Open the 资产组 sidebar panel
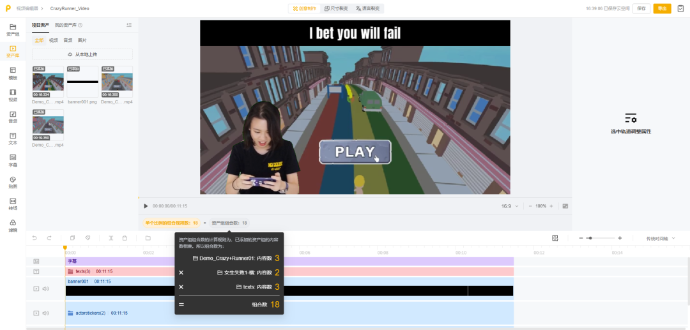This screenshot has height=330, width=690. click(x=13, y=29)
